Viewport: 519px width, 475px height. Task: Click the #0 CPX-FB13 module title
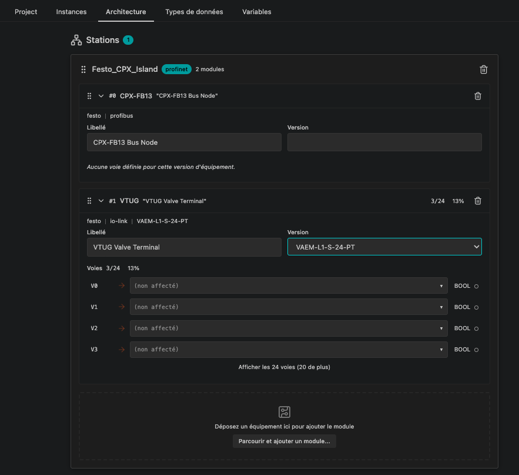click(136, 96)
